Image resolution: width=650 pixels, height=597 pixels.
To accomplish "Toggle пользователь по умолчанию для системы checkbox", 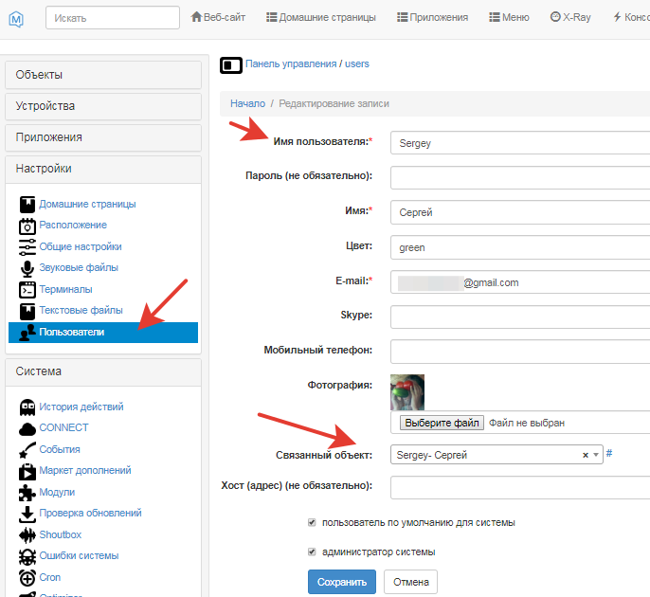I will pyautogui.click(x=312, y=522).
